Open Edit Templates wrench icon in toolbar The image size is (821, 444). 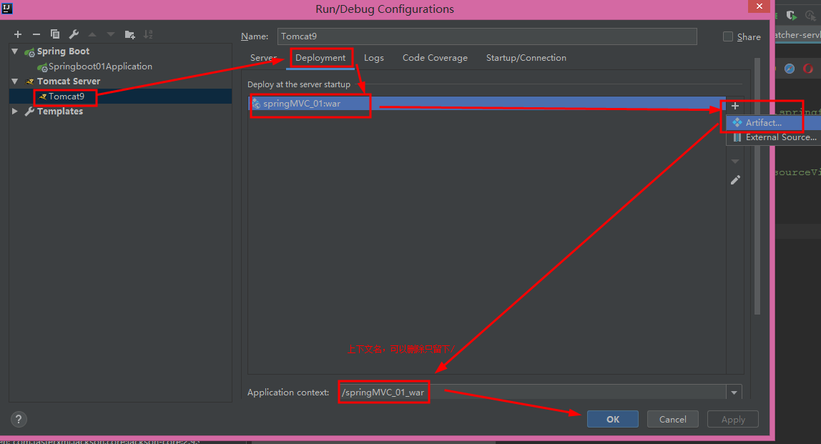point(74,34)
